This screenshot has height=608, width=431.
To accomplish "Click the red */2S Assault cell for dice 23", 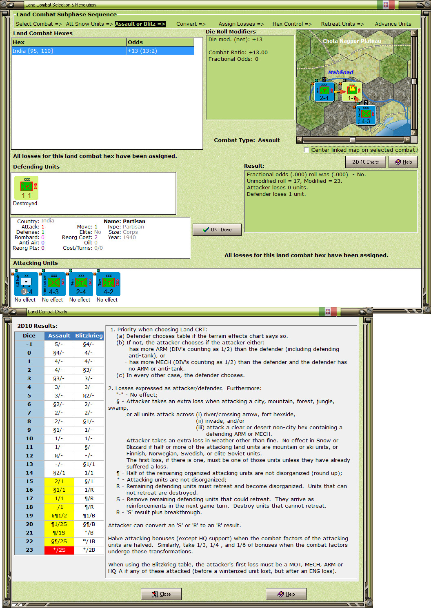I will (x=59, y=550).
